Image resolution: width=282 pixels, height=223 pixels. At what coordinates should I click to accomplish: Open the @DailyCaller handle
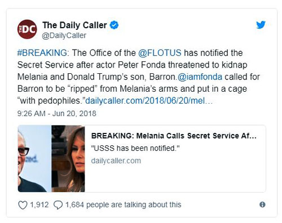tap(64, 35)
